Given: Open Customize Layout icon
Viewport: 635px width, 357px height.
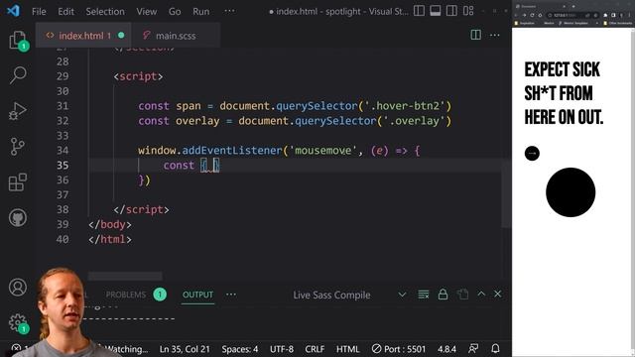Looking at the screenshot, I should pyautogui.click(x=468, y=11).
